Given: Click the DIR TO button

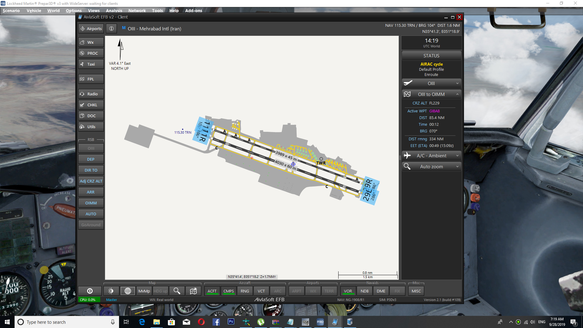Looking at the screenshot, I should pos(91,170).
